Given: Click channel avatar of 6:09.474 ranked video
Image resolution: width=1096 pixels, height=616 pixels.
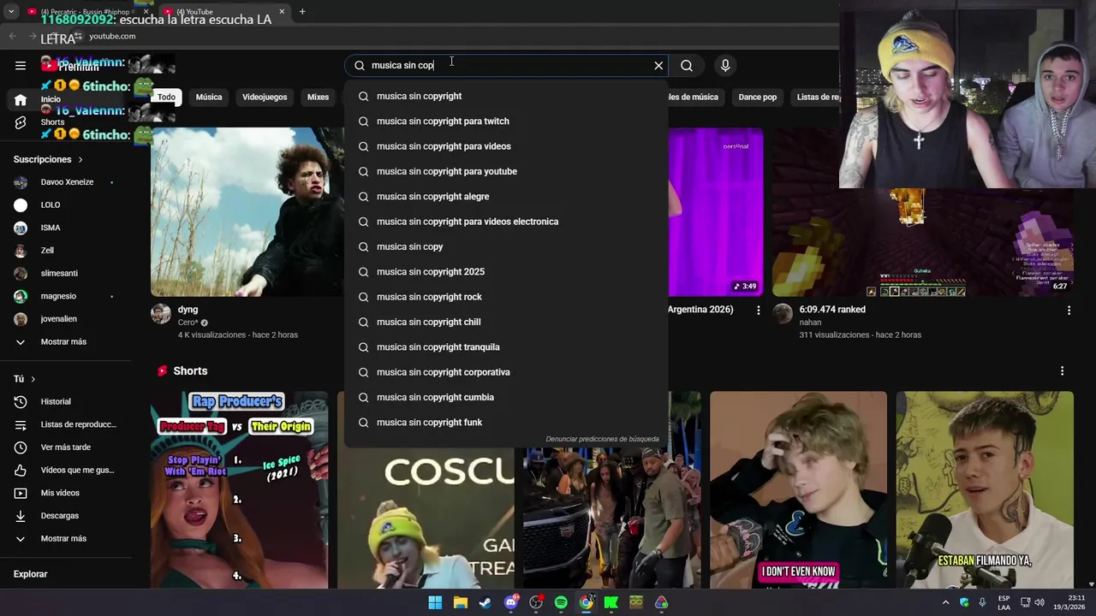Looking at the screenshot, I should coord(783,313).
